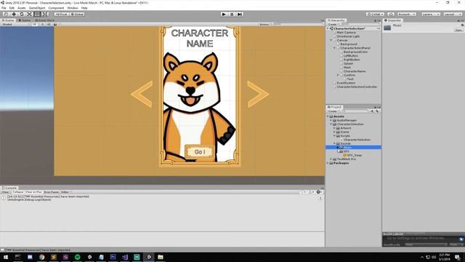
Task: Click Open button in Inspector
Action: (x=458, y=30)
